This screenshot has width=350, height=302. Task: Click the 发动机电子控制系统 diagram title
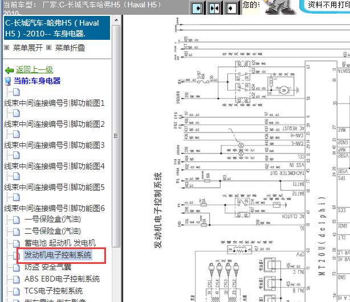157,210
